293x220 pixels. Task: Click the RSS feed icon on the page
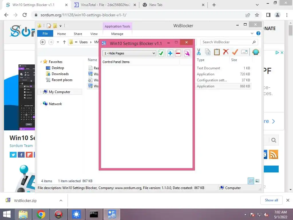[x=274, y=154]
